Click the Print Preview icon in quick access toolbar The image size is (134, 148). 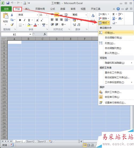25,3
